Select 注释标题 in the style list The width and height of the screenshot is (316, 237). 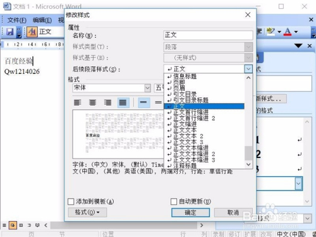(204, 166)
